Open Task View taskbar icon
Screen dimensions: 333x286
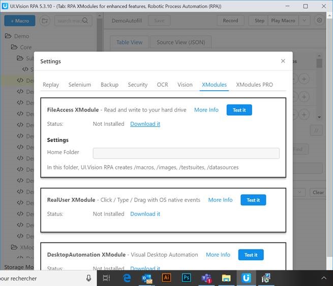106,278
